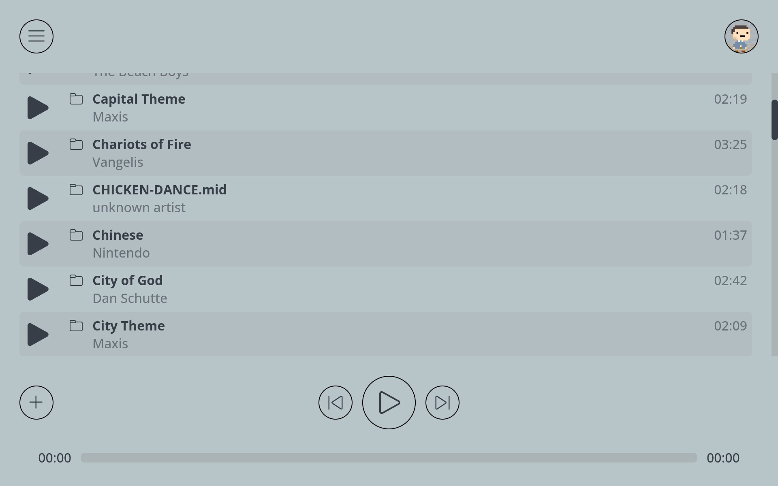Viewport: 778px width, 486px height.
Task: Open the folder for City of God
Action: pos(76,280)
